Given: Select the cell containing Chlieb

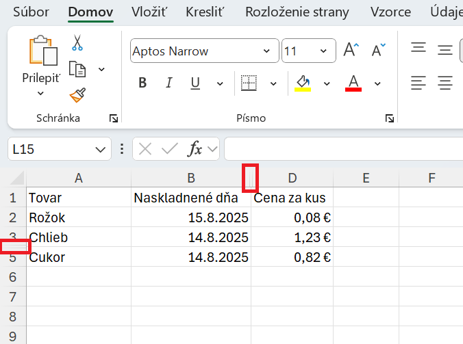Looking at the screenshot, I should [x=79, y=237].
